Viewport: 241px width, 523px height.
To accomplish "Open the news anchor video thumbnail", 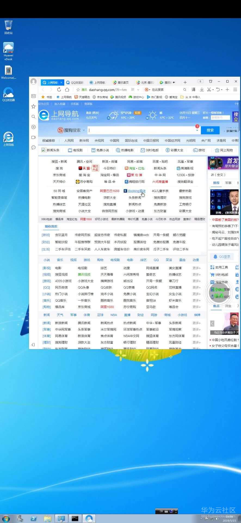I will click(224, 202).
